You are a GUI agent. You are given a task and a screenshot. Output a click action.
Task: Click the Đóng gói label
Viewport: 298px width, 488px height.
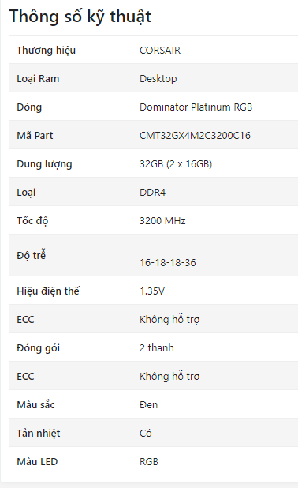pos(38,347)
